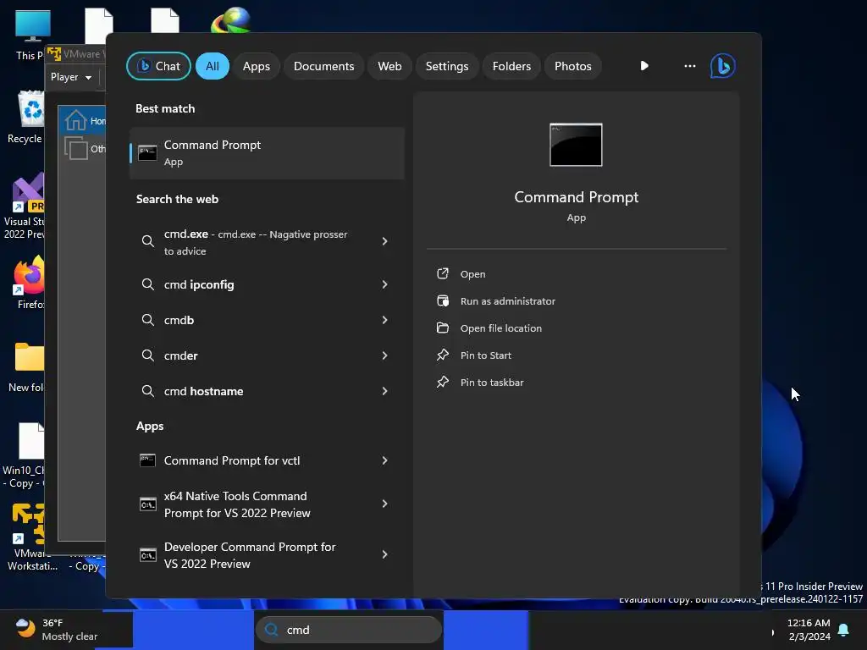The image size is (867, 650).
Task: Select the cmd.exe web search suggestion
Action: click(x=267, y=242)
